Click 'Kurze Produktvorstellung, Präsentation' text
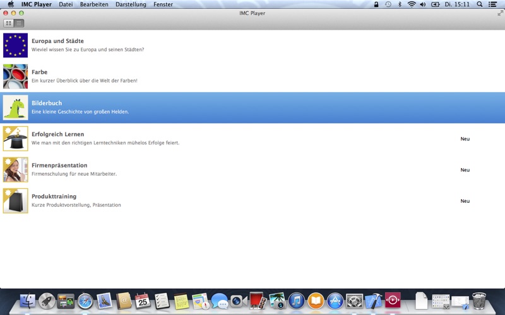The width and height of the screenshot is (505, 315). 76,205
